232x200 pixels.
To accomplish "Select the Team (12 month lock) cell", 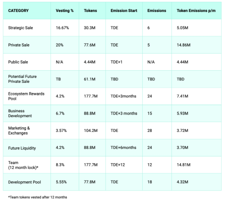I will pos(23,165).
